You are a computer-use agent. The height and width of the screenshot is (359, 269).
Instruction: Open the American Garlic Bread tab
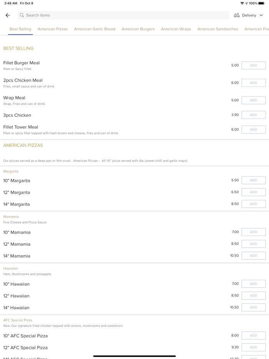(95, 29)
